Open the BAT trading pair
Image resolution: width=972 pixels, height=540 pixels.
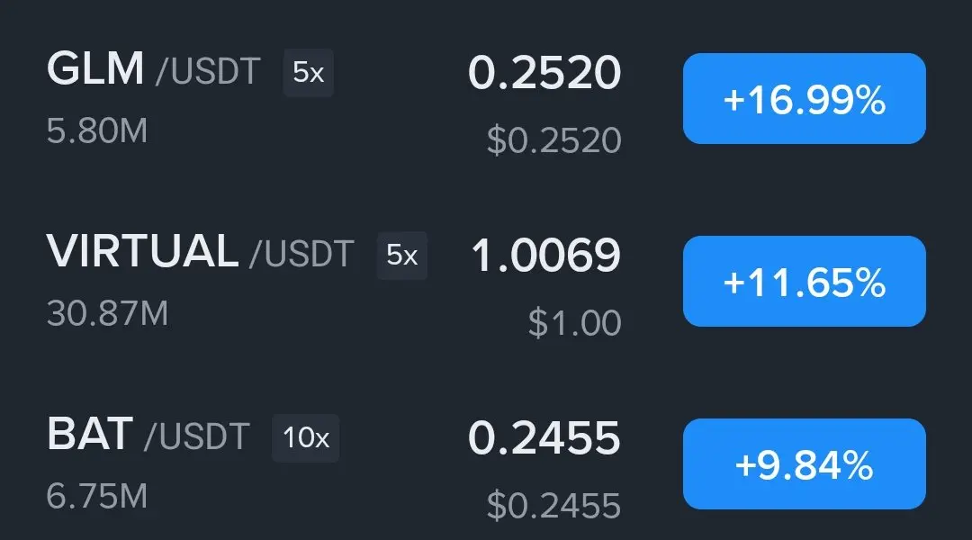(486, 463)
